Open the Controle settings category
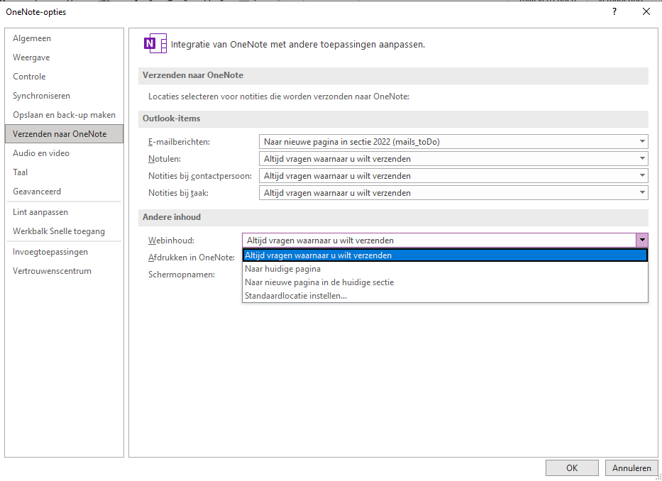662x481 pixels. pyautogui.click(x=64, y=77)
